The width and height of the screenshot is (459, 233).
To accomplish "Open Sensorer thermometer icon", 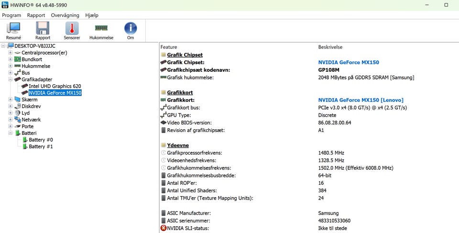I will tap(72, 28).
